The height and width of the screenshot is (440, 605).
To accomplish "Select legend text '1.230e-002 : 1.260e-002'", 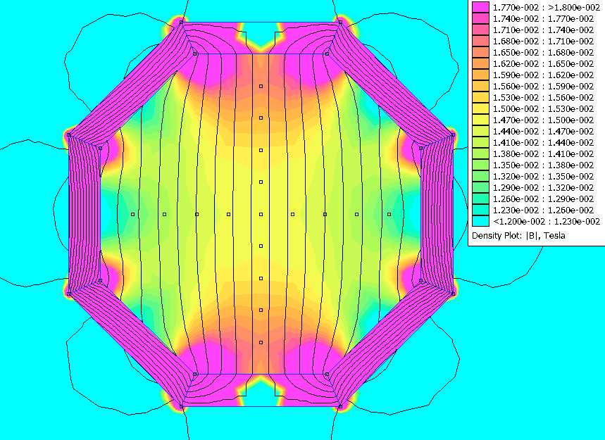I will point(543,210).
